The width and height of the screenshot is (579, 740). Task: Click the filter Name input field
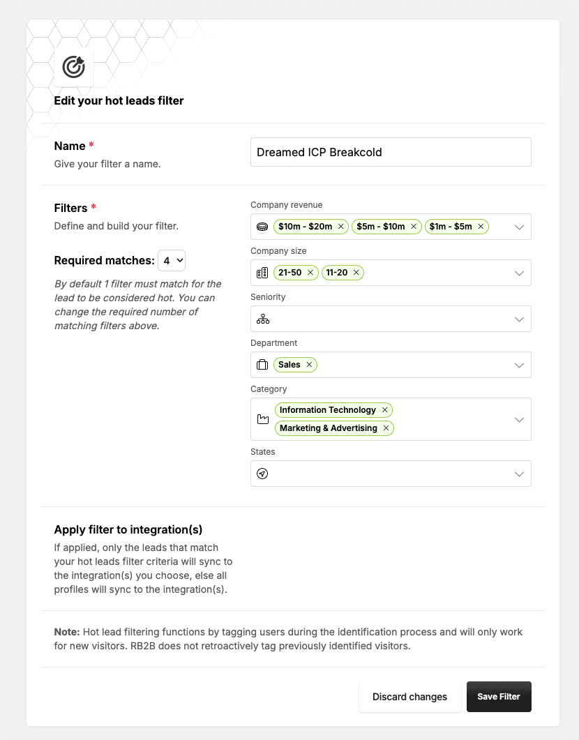(x=391, y=152)
